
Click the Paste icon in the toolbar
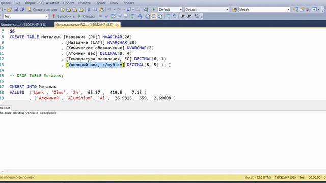pos(101,10)
